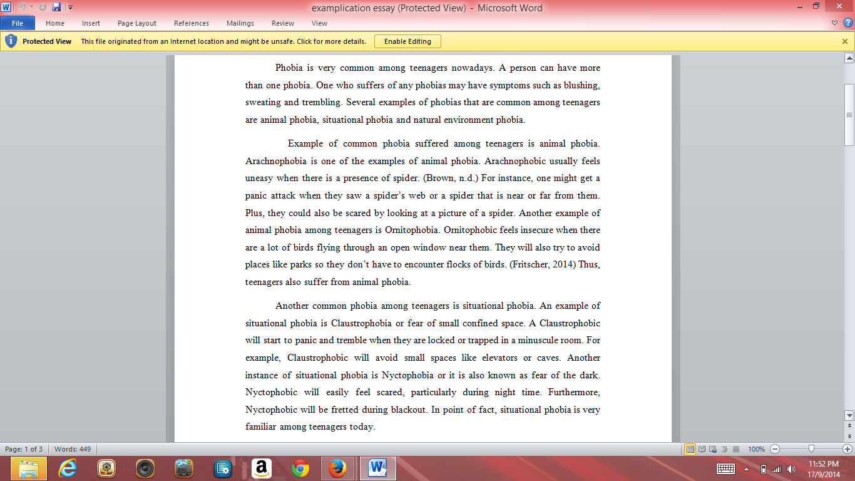Click the Repeat/Redo icon in Quick Access Toolbar
855x481 pixels.
click(43, 8)
